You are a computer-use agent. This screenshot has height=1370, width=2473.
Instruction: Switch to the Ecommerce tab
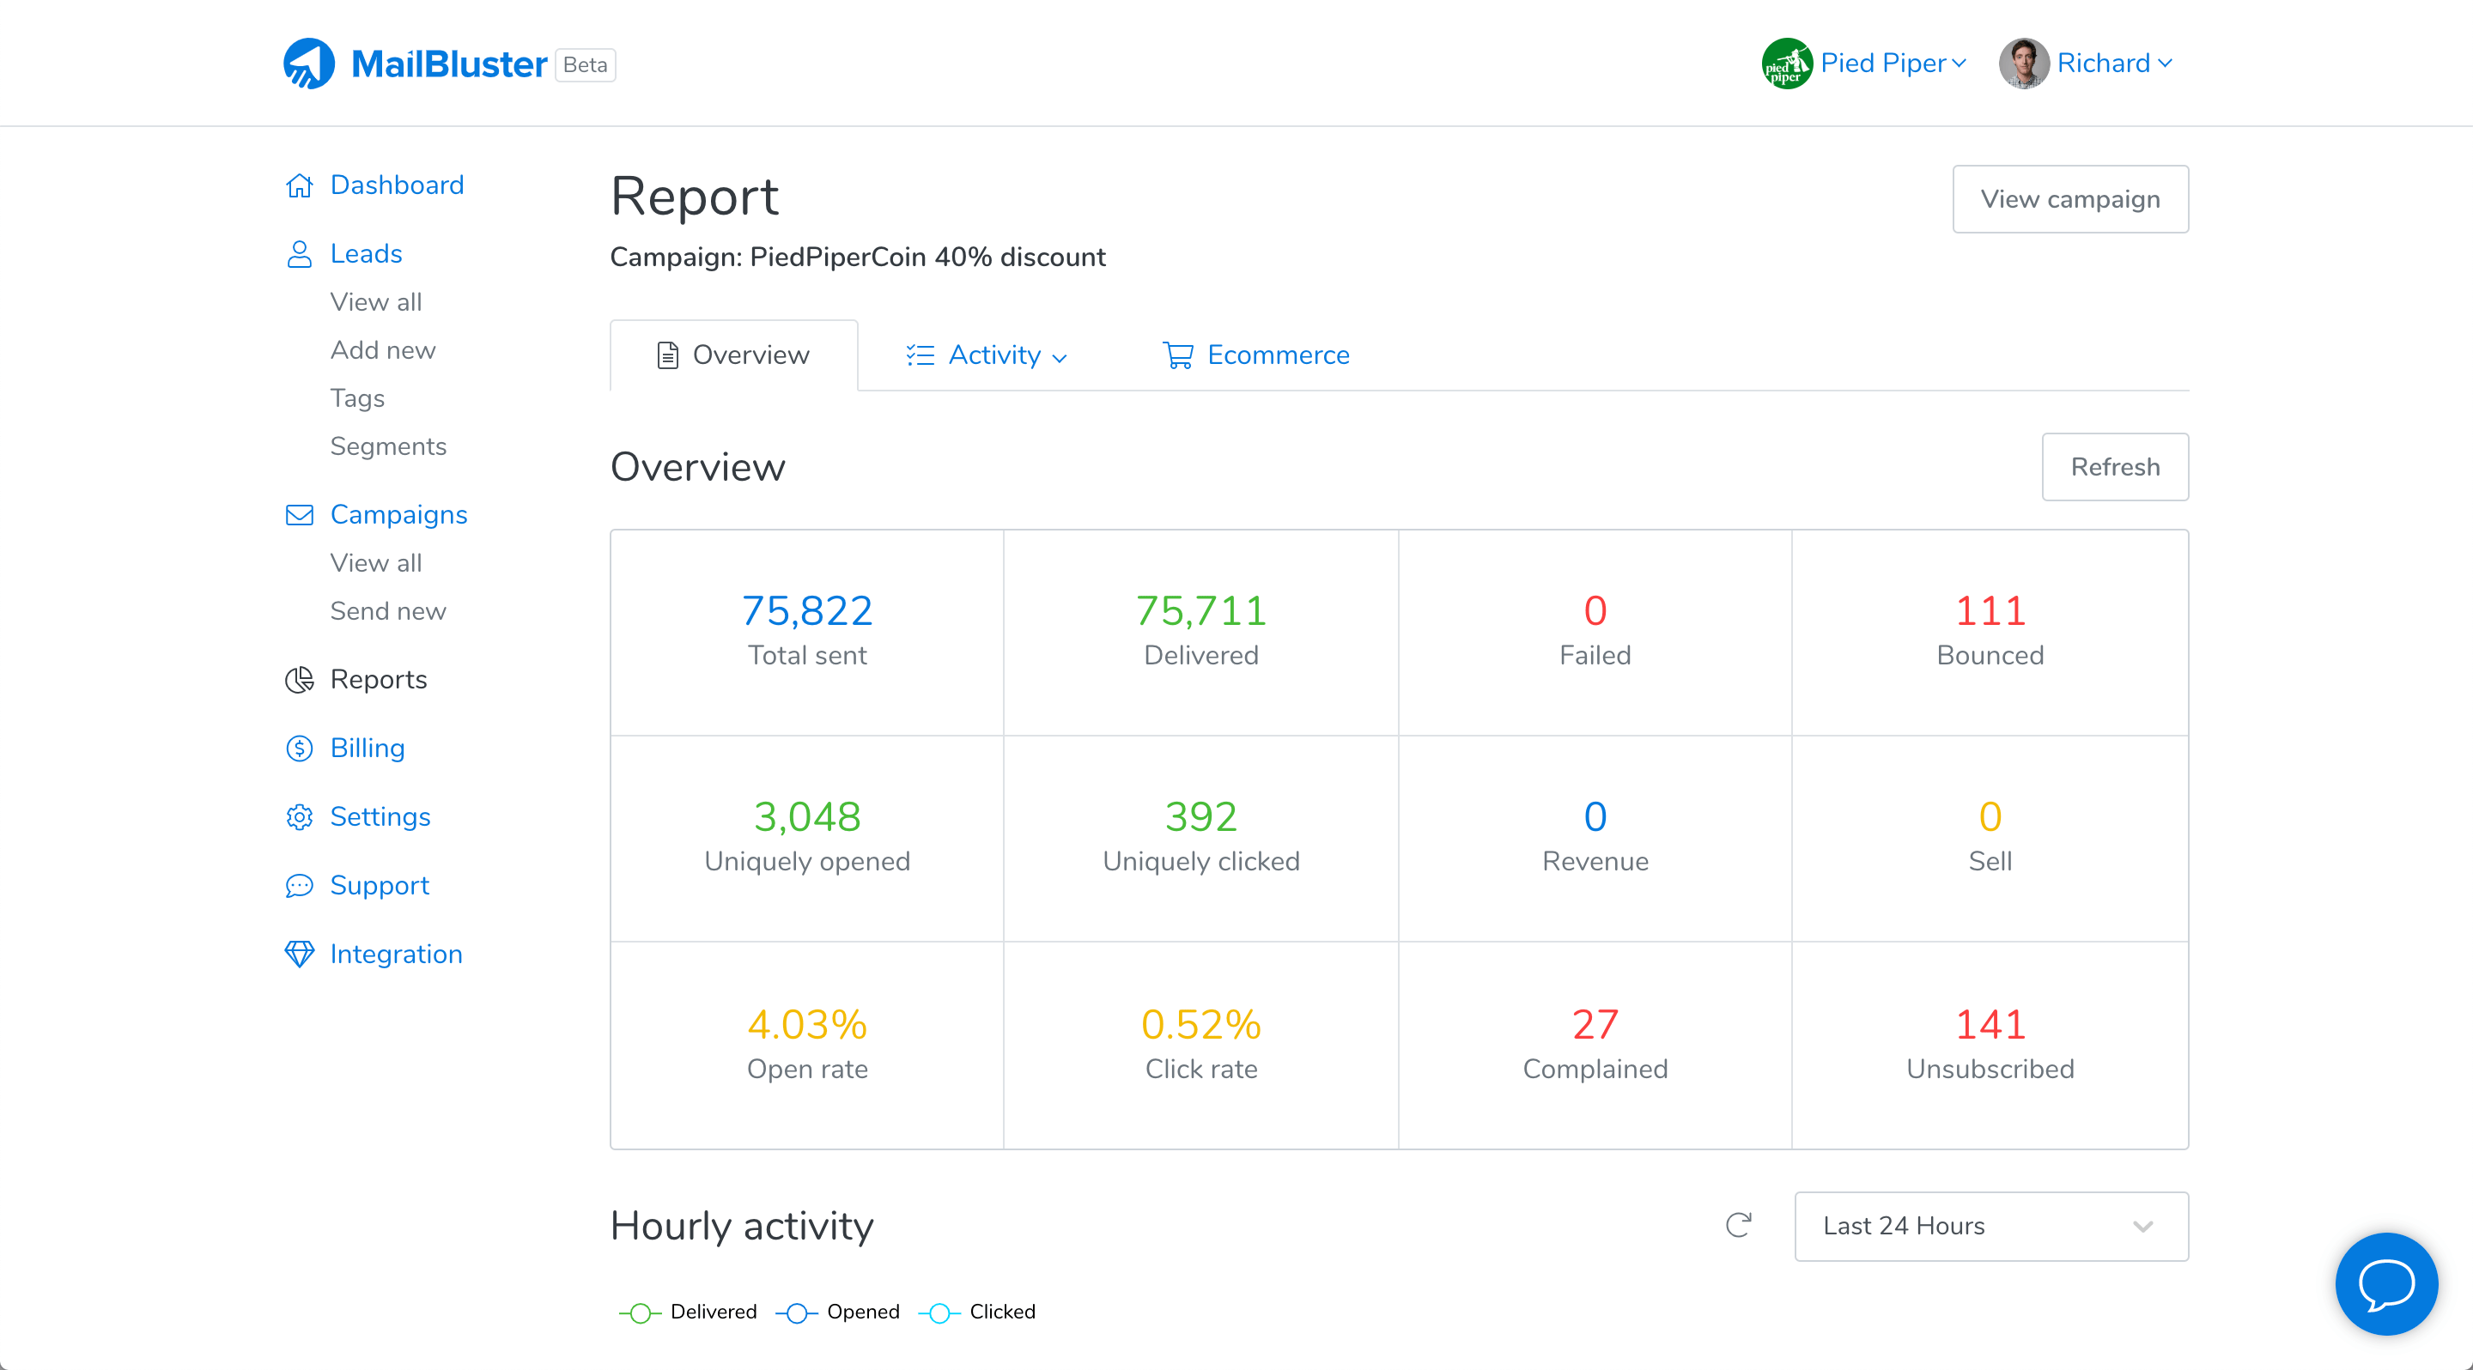pos(1255,356)
